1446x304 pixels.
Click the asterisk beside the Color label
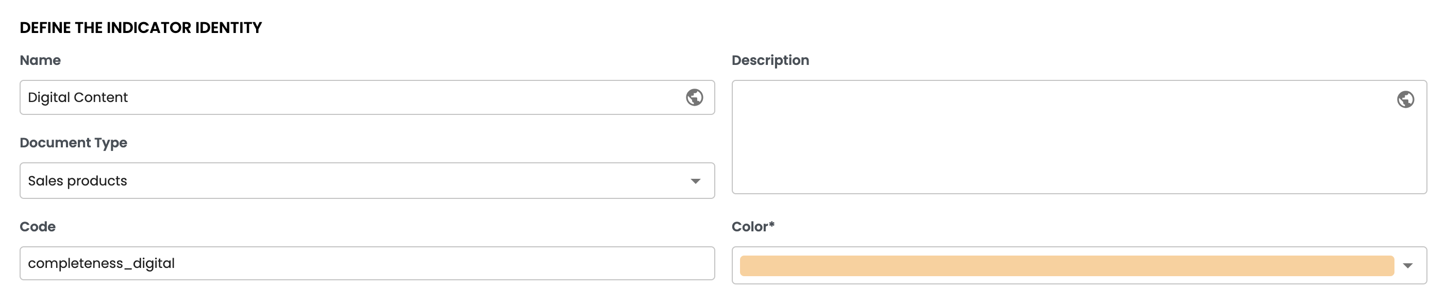771,224
